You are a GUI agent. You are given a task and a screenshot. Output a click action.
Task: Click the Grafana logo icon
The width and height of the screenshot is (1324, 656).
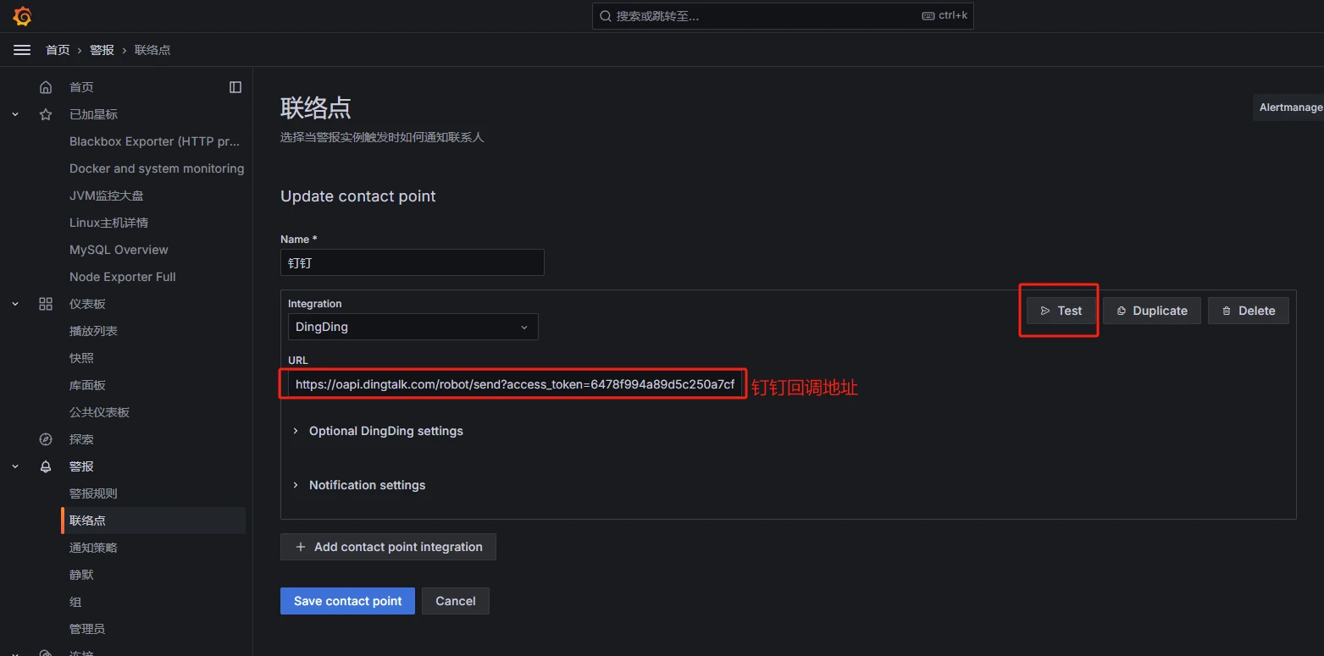tap(23, 16)
